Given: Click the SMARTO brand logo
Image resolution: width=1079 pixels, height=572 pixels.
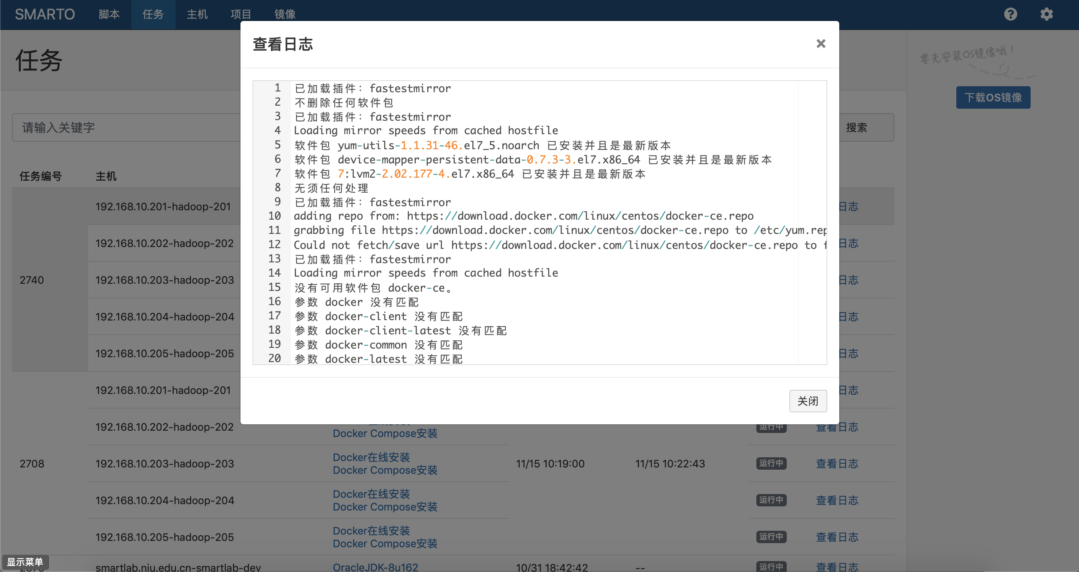Looking at the screenshot, I should pyautogui.click(x=45, y=14).
